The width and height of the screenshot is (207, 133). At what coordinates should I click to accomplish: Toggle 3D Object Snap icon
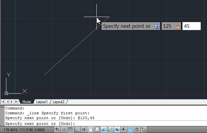coord(97,130)
